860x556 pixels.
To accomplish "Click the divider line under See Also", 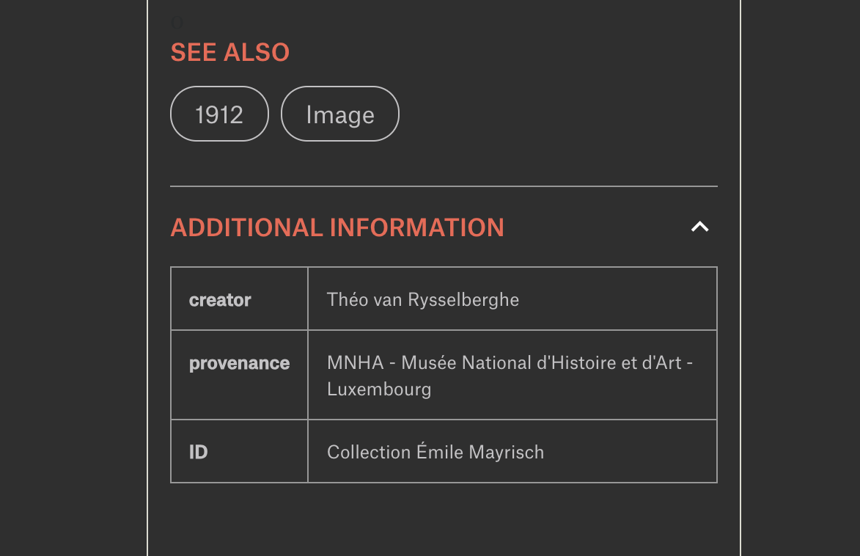I will 444,186.
